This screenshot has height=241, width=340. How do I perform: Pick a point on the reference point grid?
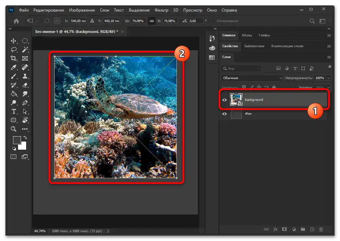tap(57, 21)
